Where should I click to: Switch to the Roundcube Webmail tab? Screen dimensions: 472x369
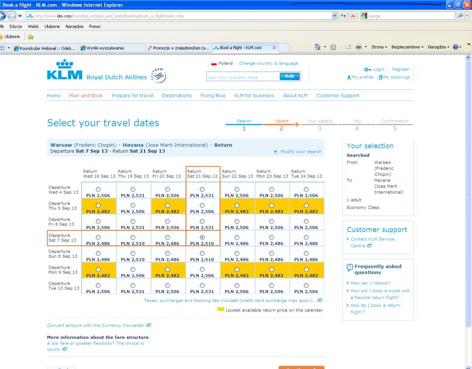tap(45, 48)
